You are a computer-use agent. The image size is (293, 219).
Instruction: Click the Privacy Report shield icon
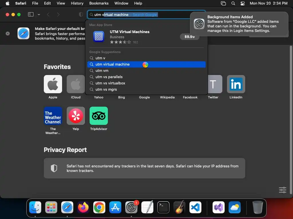54,168
